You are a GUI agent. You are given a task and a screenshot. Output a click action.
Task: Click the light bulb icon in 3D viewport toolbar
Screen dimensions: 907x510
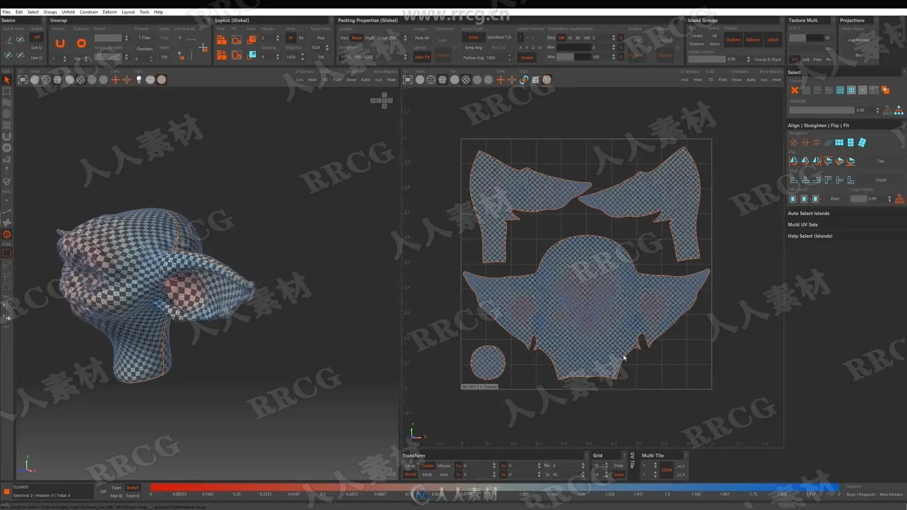click(139, 80)
